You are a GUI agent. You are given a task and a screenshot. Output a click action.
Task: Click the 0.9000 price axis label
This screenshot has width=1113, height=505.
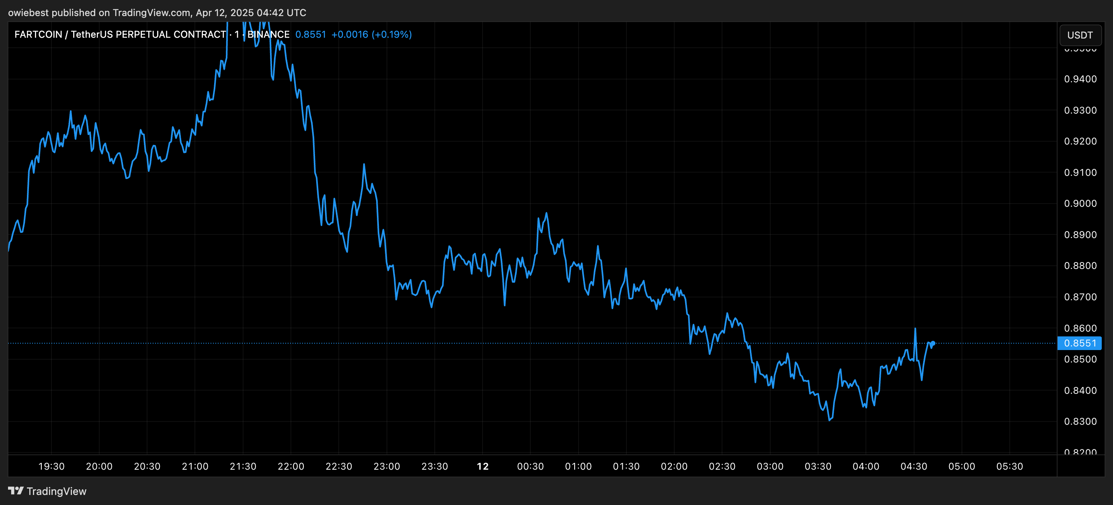[1080, 203]
